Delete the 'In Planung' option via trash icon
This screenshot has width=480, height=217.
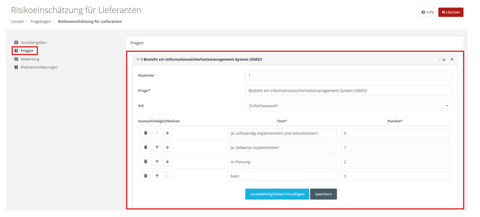146,162
